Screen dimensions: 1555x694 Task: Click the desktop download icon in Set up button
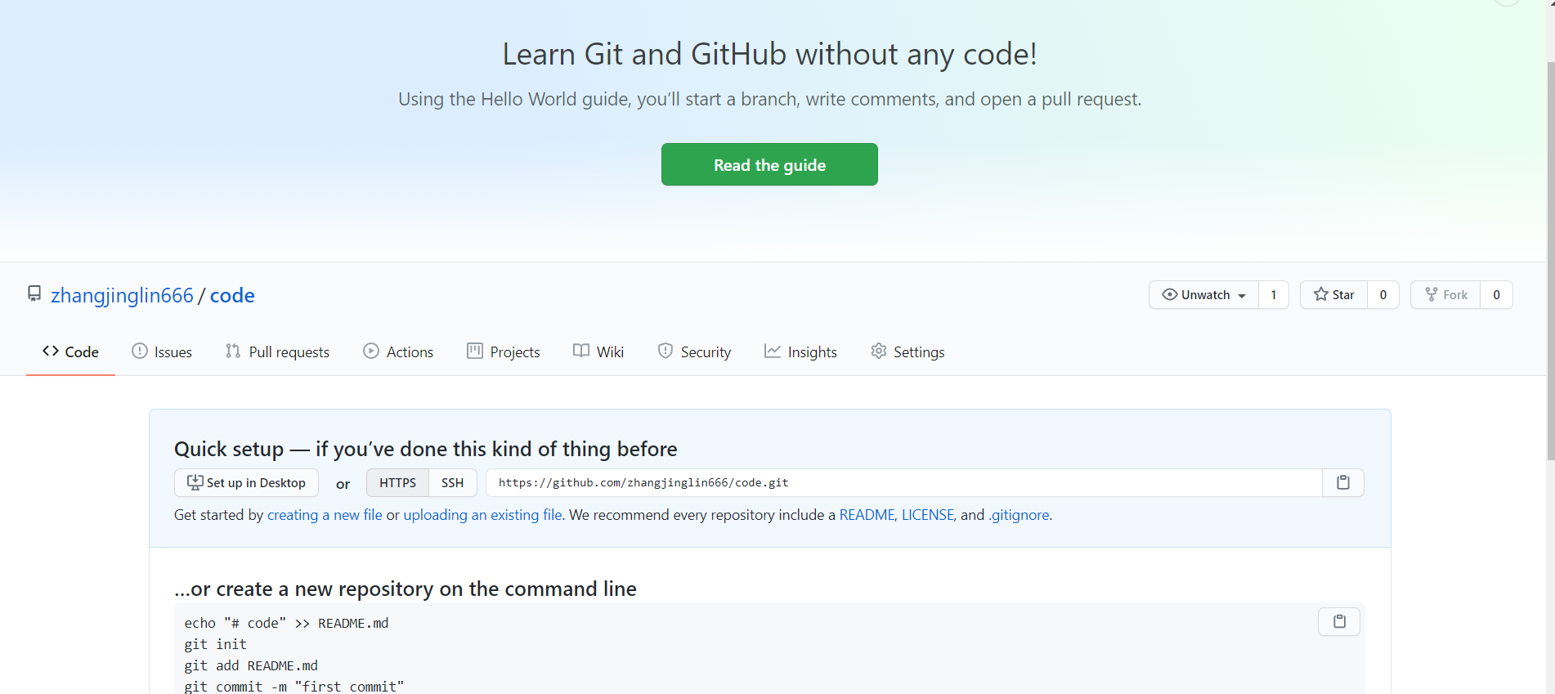(195, 482)
